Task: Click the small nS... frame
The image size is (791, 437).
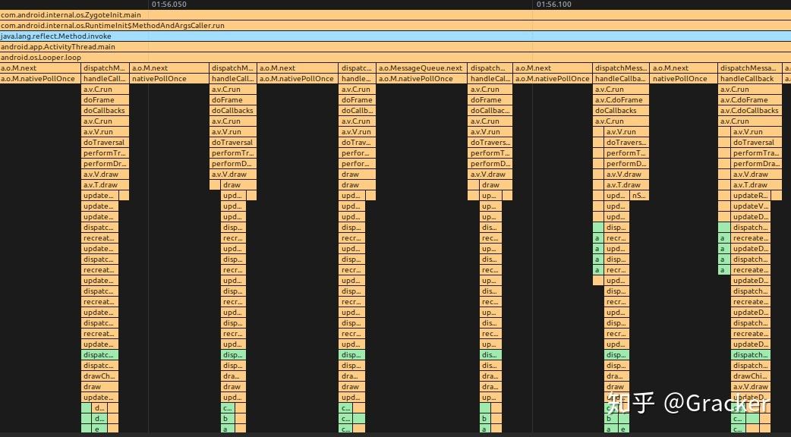Action: pos(639,196)
